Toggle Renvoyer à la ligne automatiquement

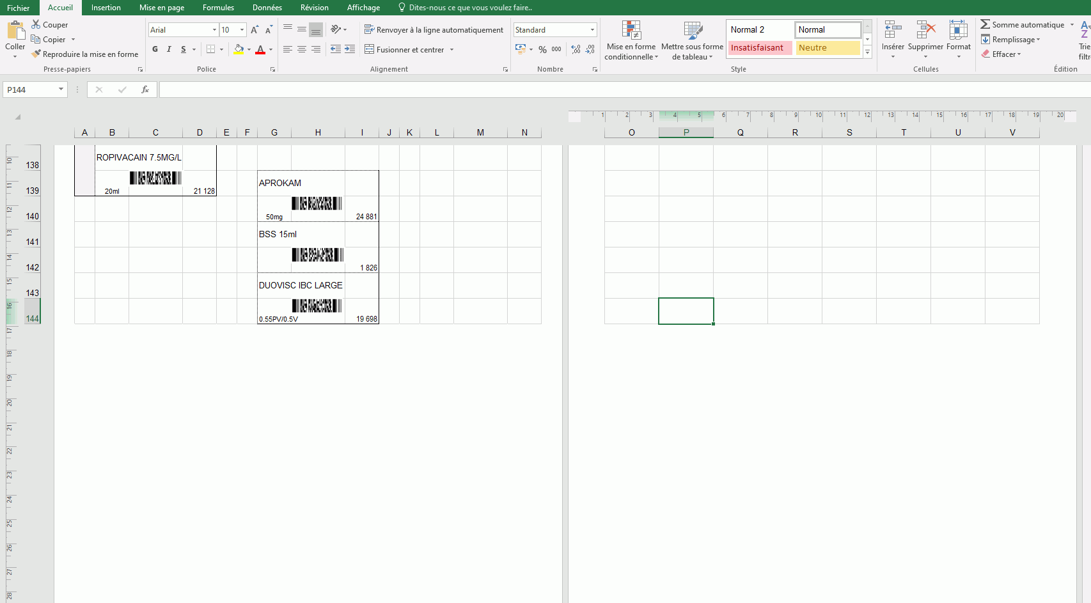tap(434, 29)
